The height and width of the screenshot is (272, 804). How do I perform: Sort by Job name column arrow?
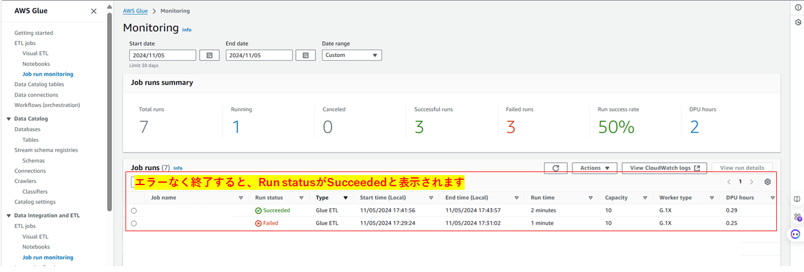point(241,198)
